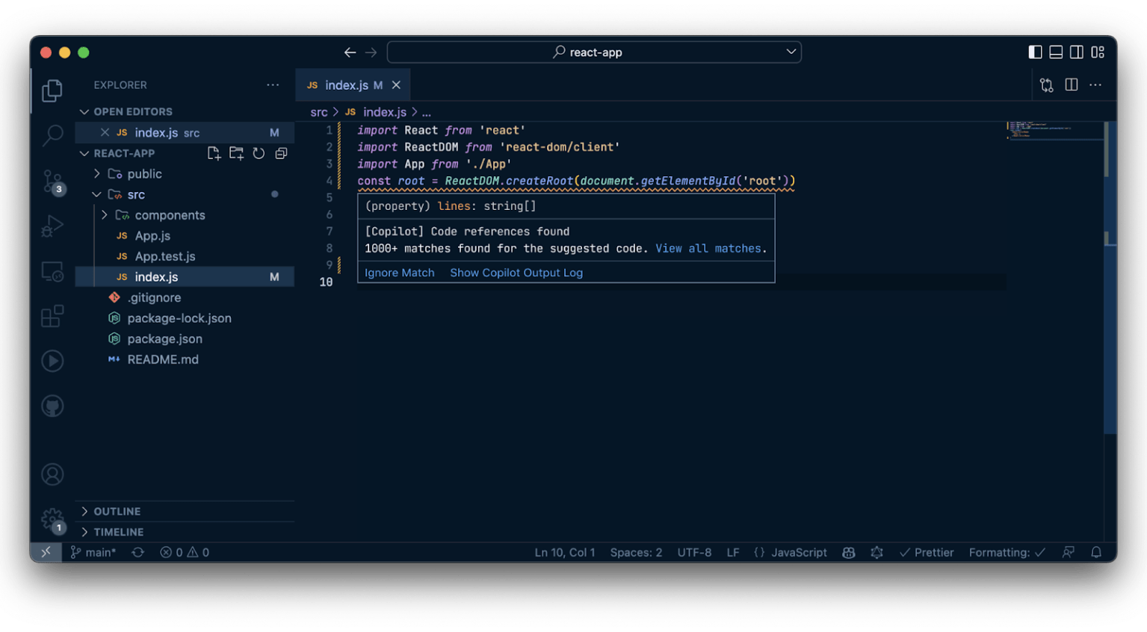The image size is (1147, 632).
Task: Refresh the explorer file tree
Action: point(259,153)
